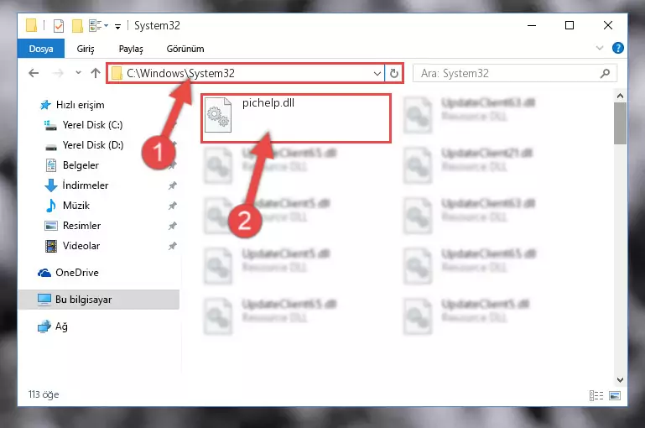Image resolution: width=645 pixels, height=428 pixels.
Task: Expand the ribbon with the chevron
Action: tap(600, 48)
